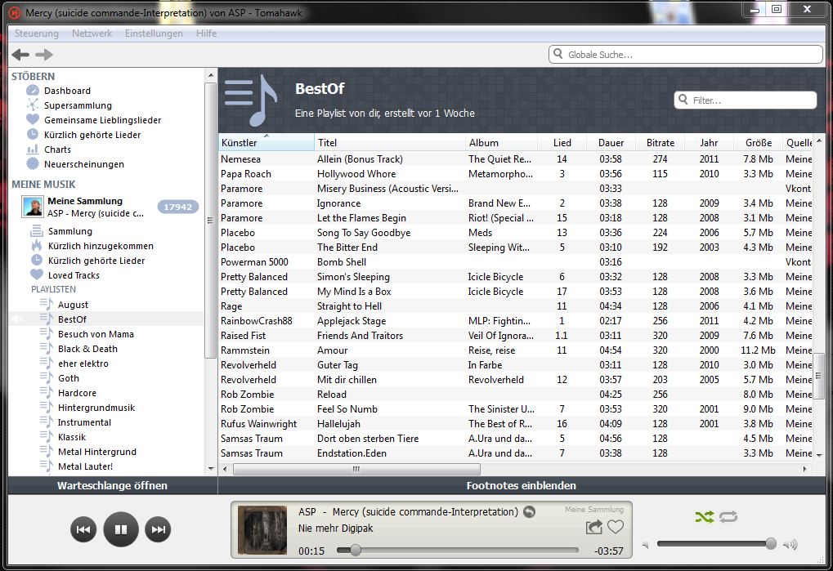Viewport: 833px width, 571px height.
Task: Click the loud volume speaker icon
Action: click(x=791, y=545)
